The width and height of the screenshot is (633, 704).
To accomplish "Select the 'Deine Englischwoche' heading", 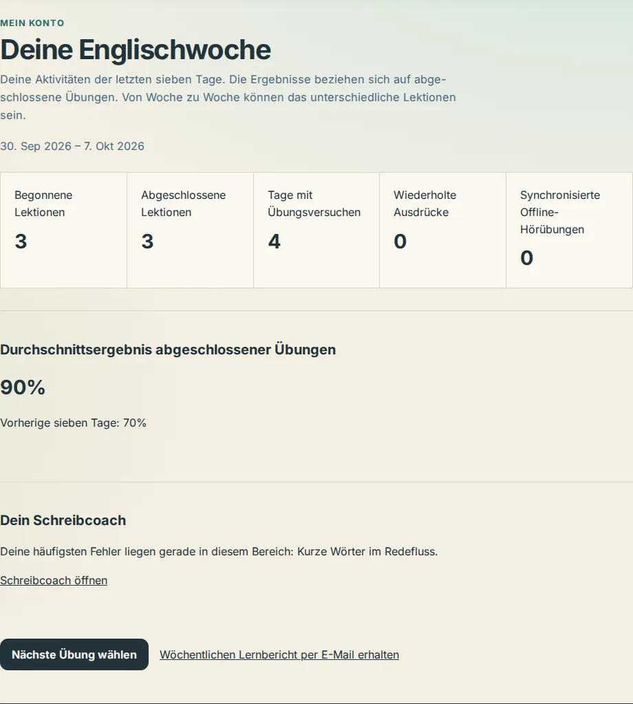I will point(136,50).
